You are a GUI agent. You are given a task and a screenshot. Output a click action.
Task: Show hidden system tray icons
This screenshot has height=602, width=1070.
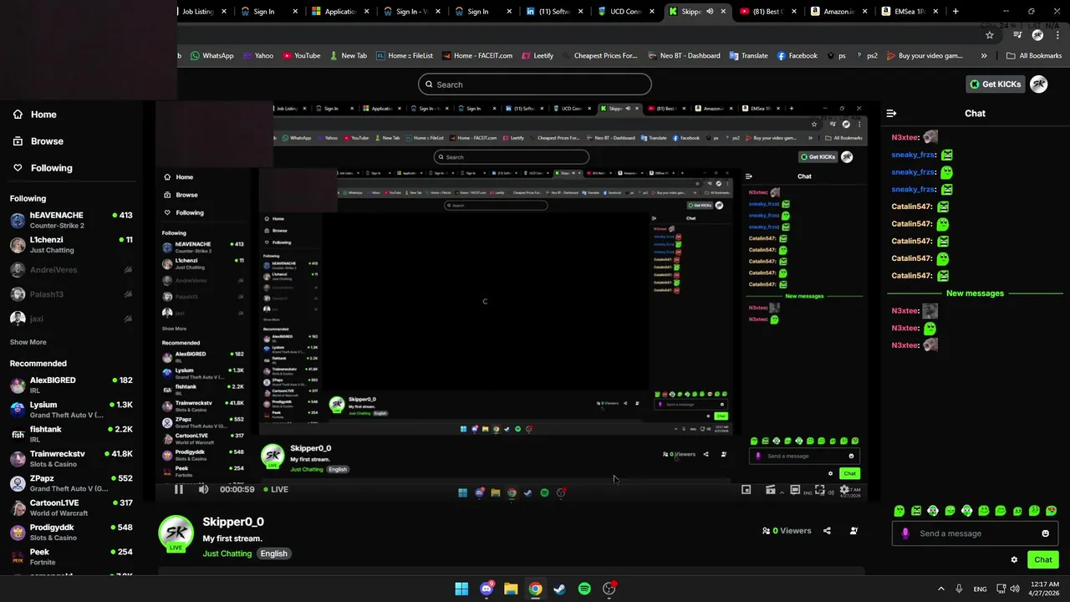pos(940,589)
